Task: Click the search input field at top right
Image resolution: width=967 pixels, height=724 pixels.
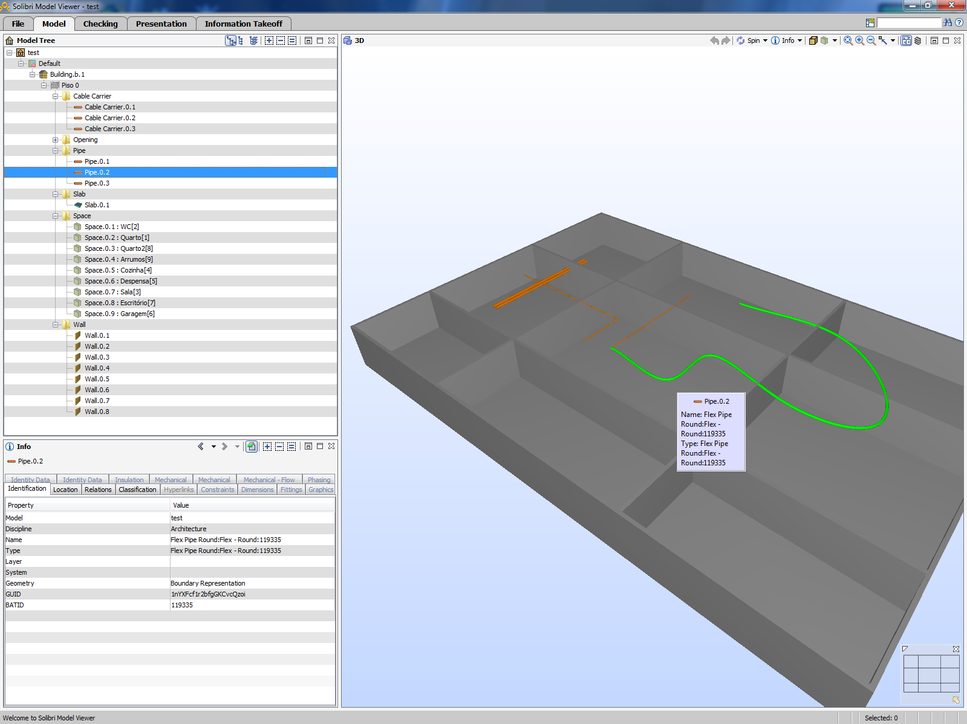Action: coord(909,23)
